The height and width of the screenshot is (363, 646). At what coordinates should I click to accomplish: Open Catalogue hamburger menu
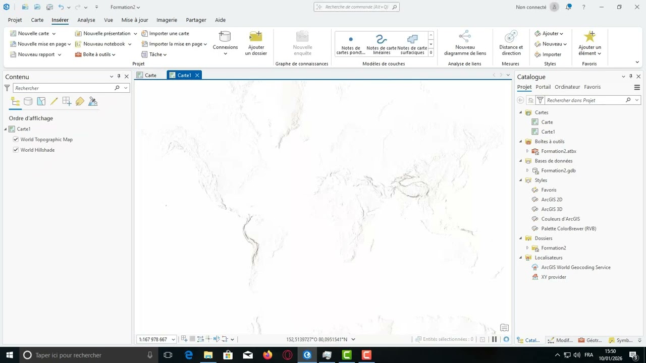click(x=637, y=87)
